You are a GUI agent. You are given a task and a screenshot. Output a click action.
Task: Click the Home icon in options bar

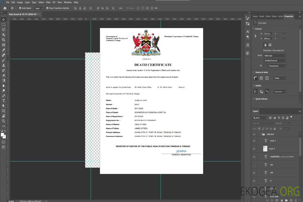pos(5,8)
